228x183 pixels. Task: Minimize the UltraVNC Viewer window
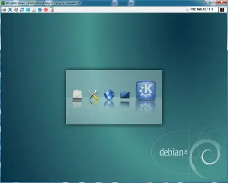coord(208,2)
